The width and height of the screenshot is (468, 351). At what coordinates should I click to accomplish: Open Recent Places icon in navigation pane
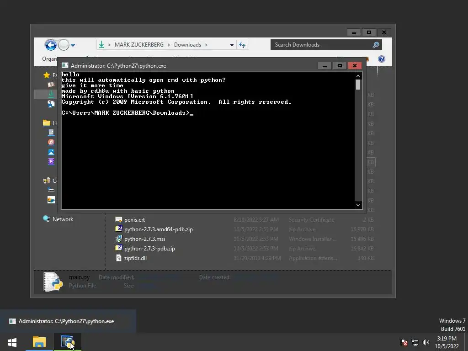pos(51,104)
